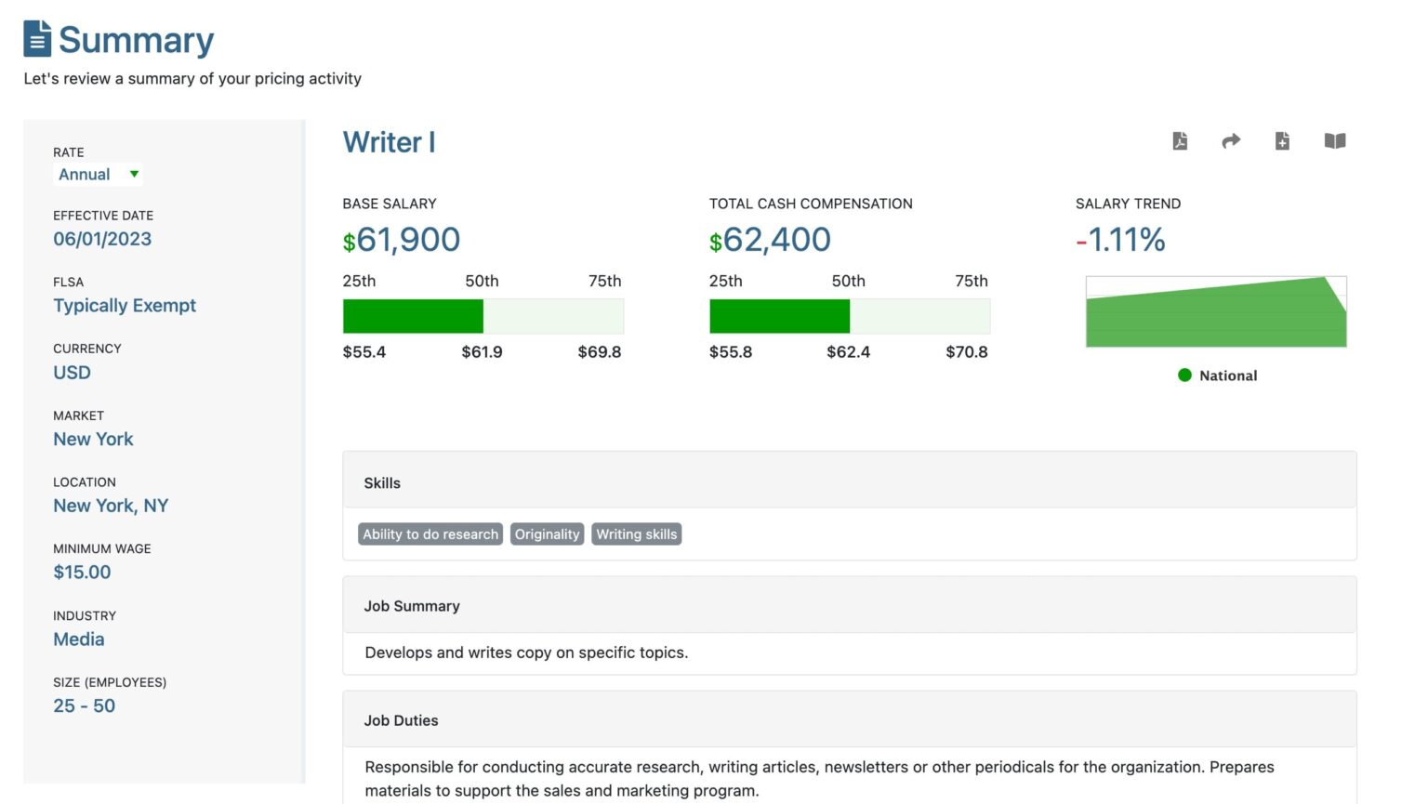Click the salary trend area chart
This screenshot has height=804, width=1428.
click(x=1216, y=312)
